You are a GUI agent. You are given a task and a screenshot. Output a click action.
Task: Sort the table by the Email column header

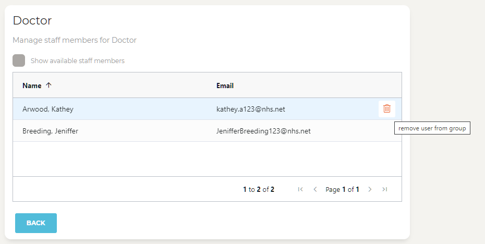pos(225,86)
